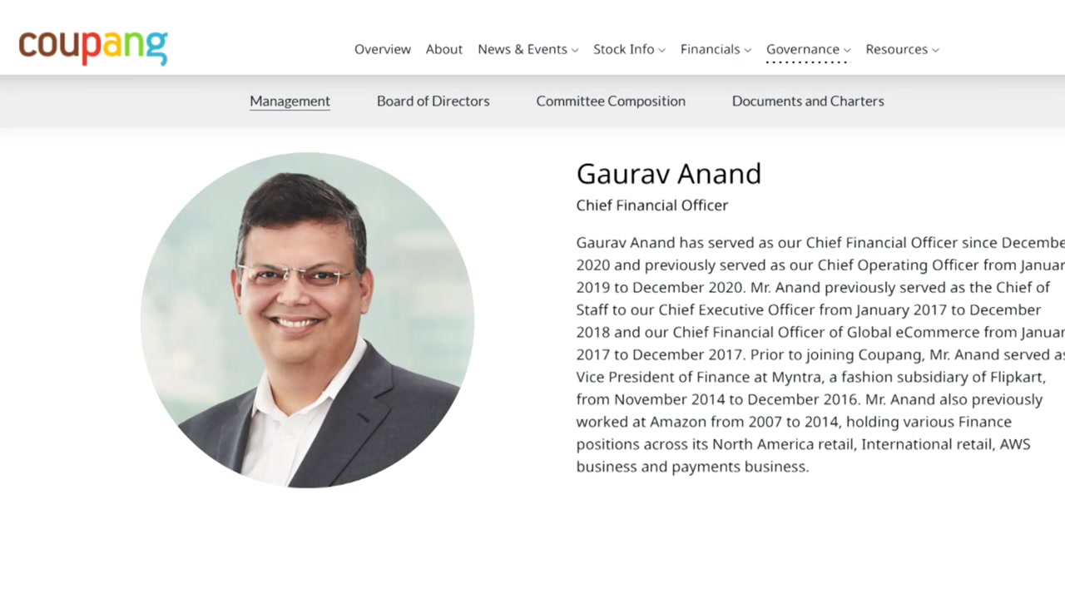Expand the chevron beside News & Events
This screenshot has height=599, width=1065.
[575, 50]
